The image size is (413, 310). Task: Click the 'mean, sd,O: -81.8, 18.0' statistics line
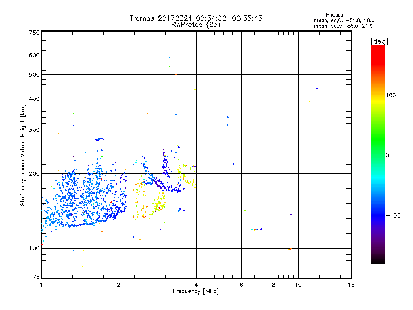(x=344, y=20)
